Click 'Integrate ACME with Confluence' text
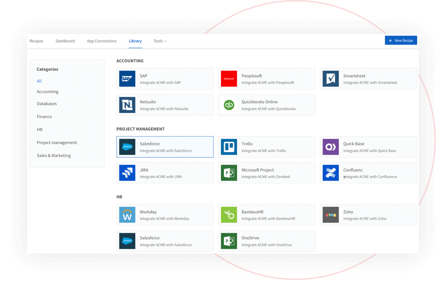 point(370,177)
